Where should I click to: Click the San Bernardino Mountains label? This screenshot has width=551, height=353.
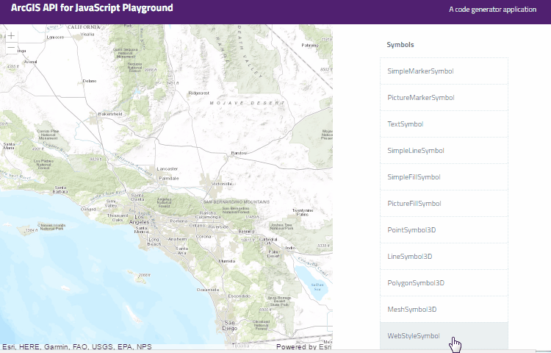(x=236, y=202)
